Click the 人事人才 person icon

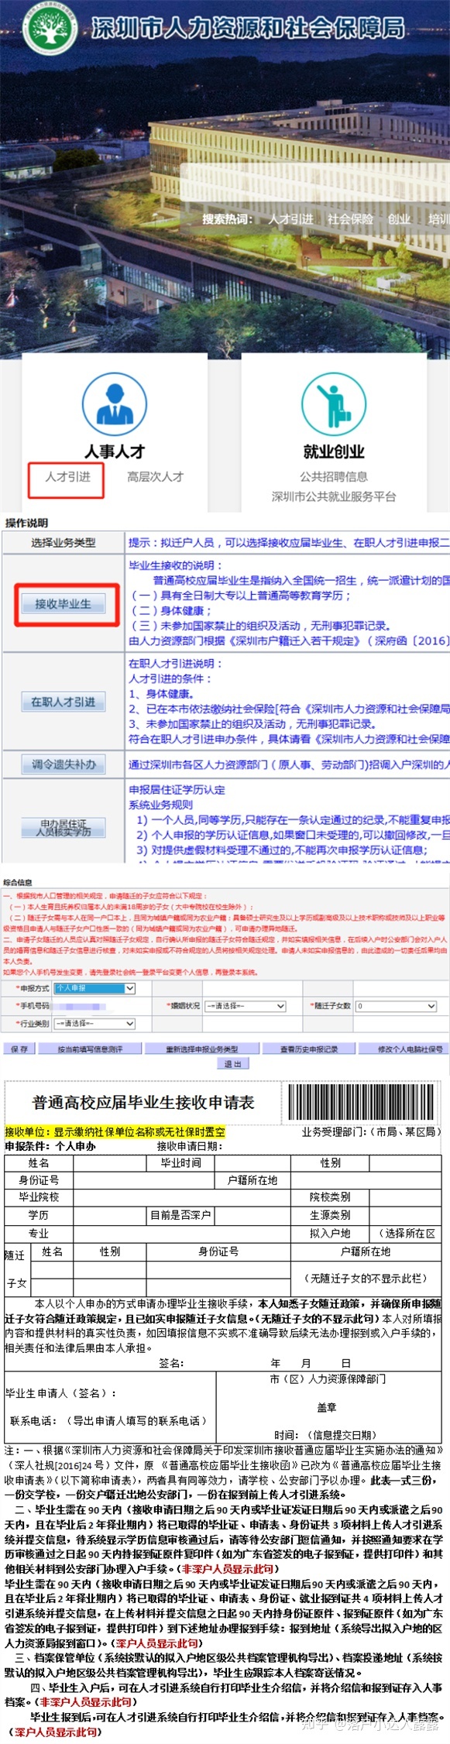(x=115, y=403)
